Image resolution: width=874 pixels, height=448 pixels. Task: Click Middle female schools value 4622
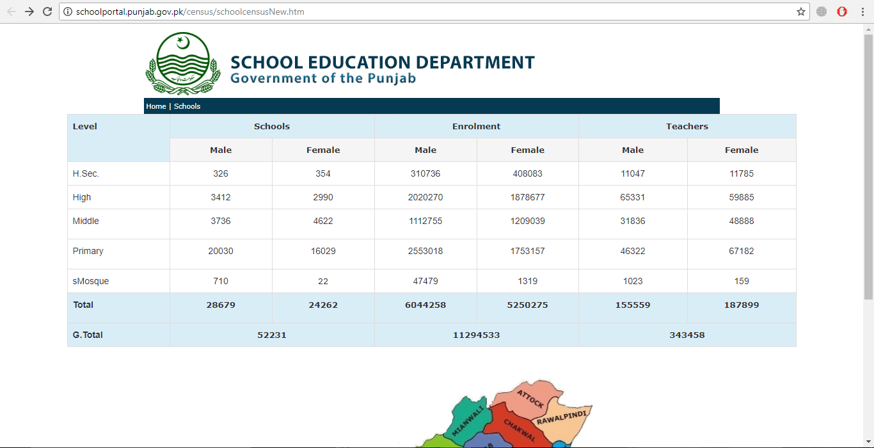pos(323,221)
